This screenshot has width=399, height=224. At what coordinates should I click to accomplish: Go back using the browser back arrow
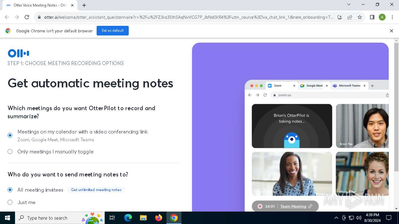[x=7, y=17]
